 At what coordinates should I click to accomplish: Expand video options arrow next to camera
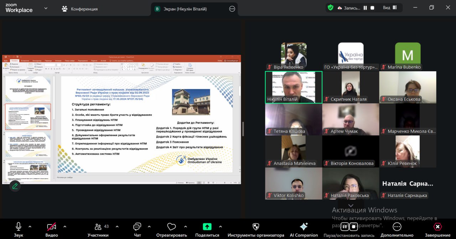click(64, 226)
